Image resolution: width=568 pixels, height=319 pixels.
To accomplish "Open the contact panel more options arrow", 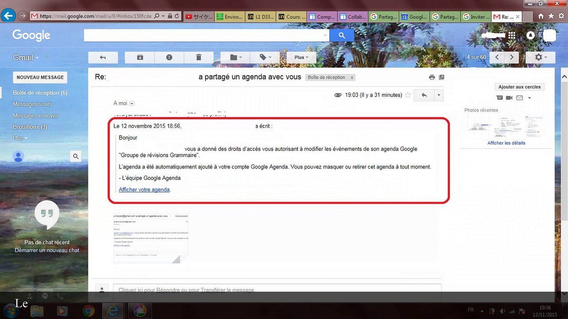I will coord(529,98).
